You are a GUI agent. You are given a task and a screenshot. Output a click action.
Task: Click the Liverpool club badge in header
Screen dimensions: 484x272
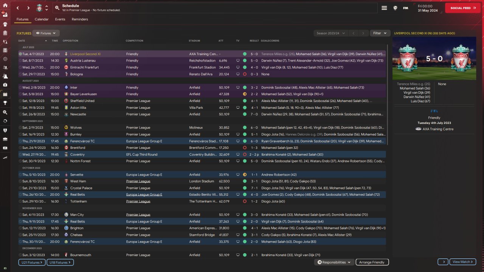39,8
